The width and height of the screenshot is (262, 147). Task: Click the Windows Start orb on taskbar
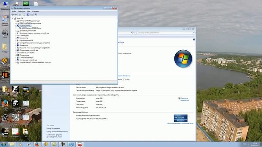coord(3,144)
